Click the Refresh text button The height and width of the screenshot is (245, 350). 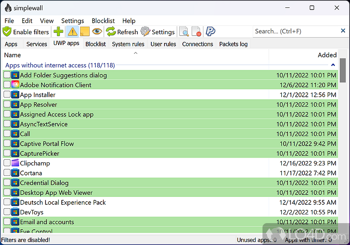click(127, 32)
